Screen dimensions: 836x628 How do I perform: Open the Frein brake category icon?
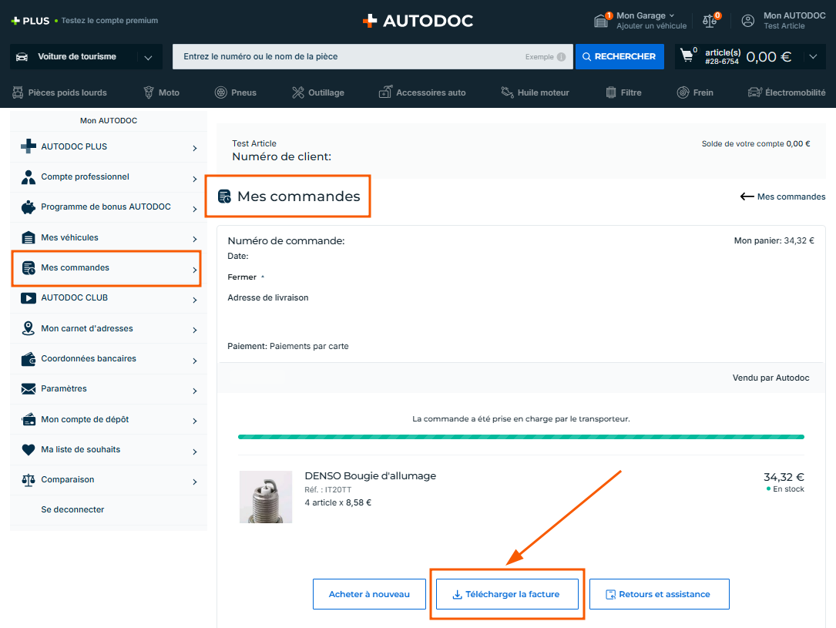[x=683, y=92]
